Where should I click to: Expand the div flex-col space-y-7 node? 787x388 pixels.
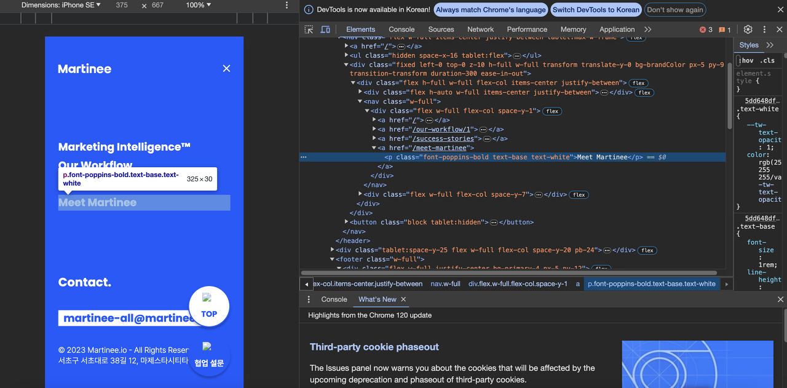point(360,194)
